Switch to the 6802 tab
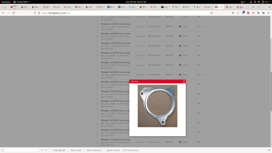 pos(46,7)
